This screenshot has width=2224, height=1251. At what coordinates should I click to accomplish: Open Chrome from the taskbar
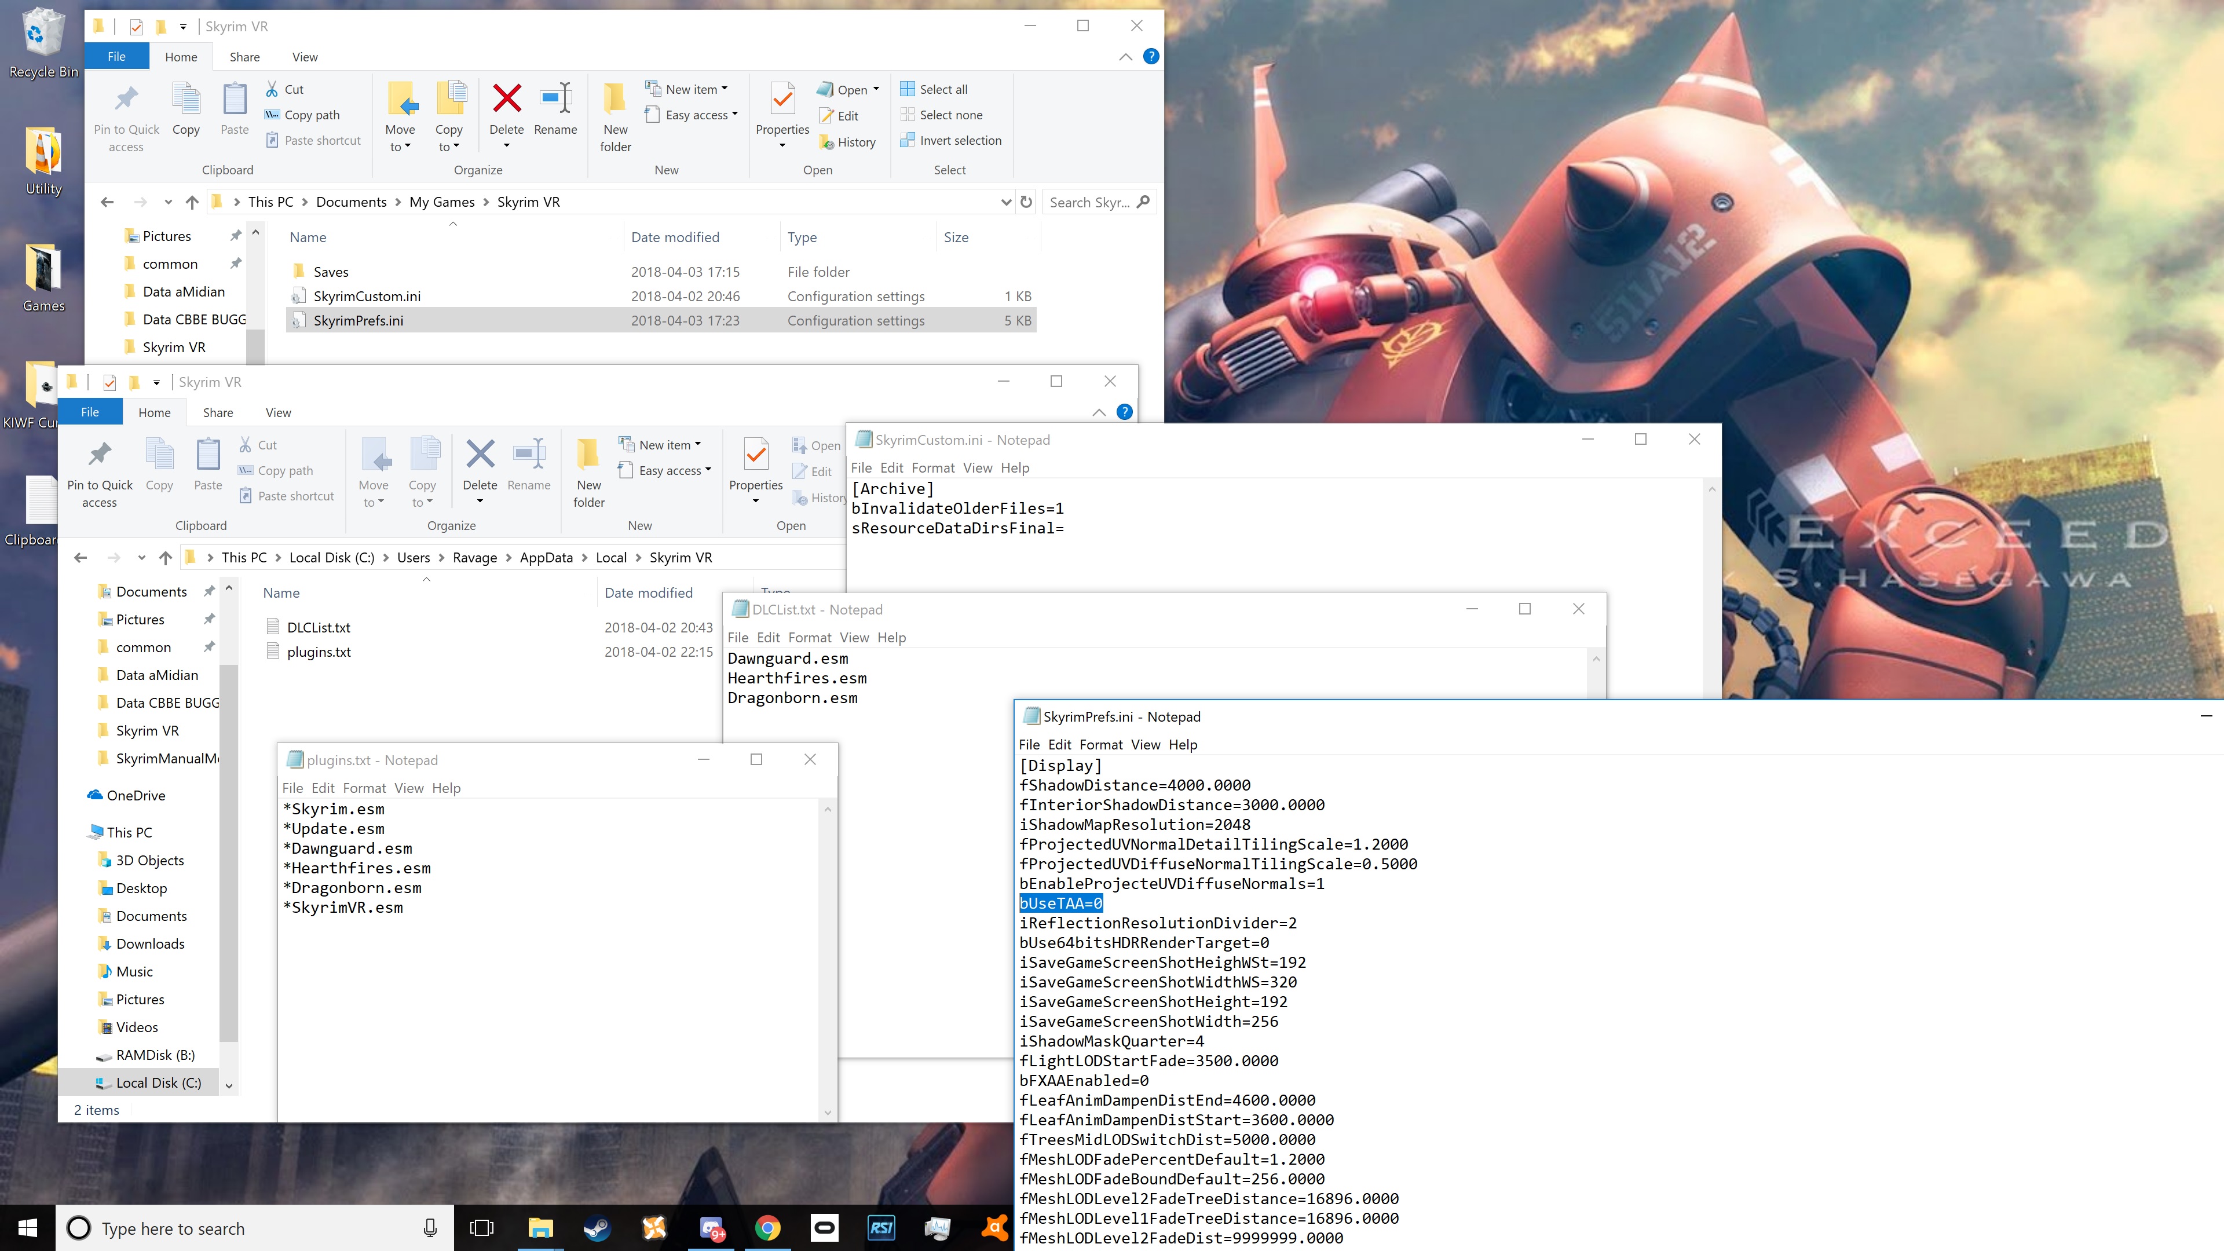(767, 1228)
